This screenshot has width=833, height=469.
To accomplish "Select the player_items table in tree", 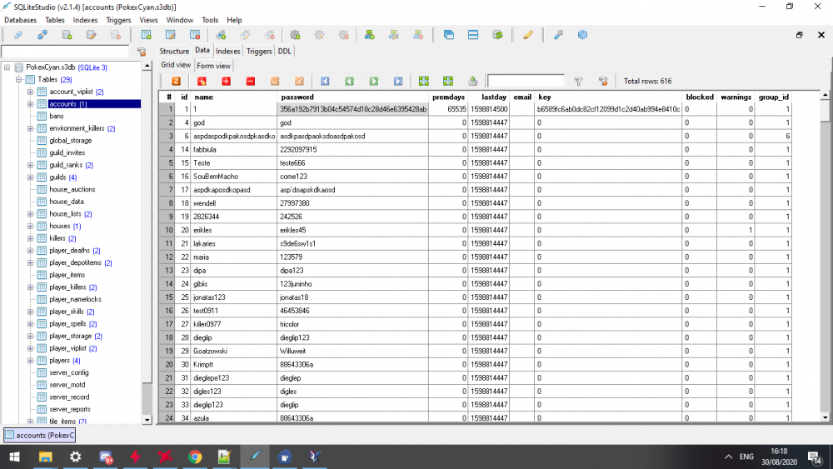I will (x=67, y=275).
